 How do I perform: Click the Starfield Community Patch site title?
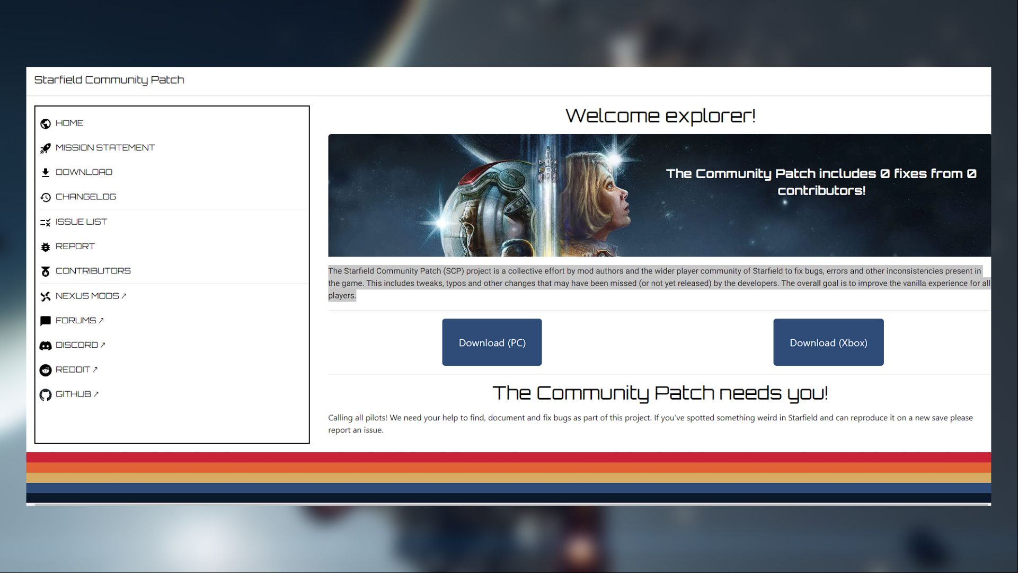(109, 80)
